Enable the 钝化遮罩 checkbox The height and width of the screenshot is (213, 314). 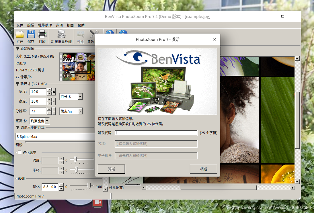coord(19,152)
